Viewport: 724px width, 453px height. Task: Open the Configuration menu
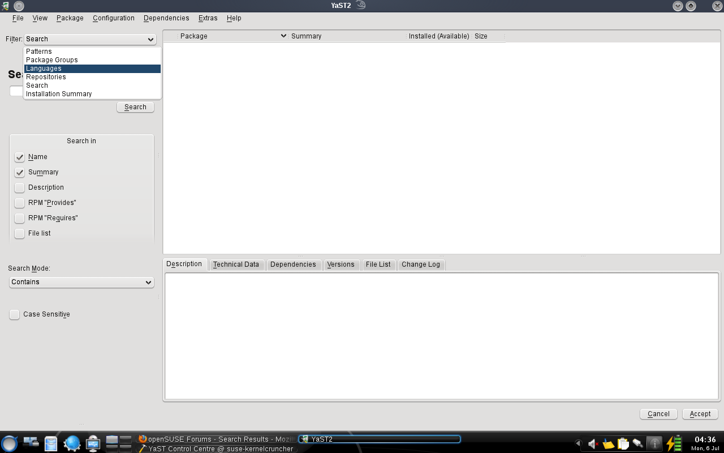[114, 18]
